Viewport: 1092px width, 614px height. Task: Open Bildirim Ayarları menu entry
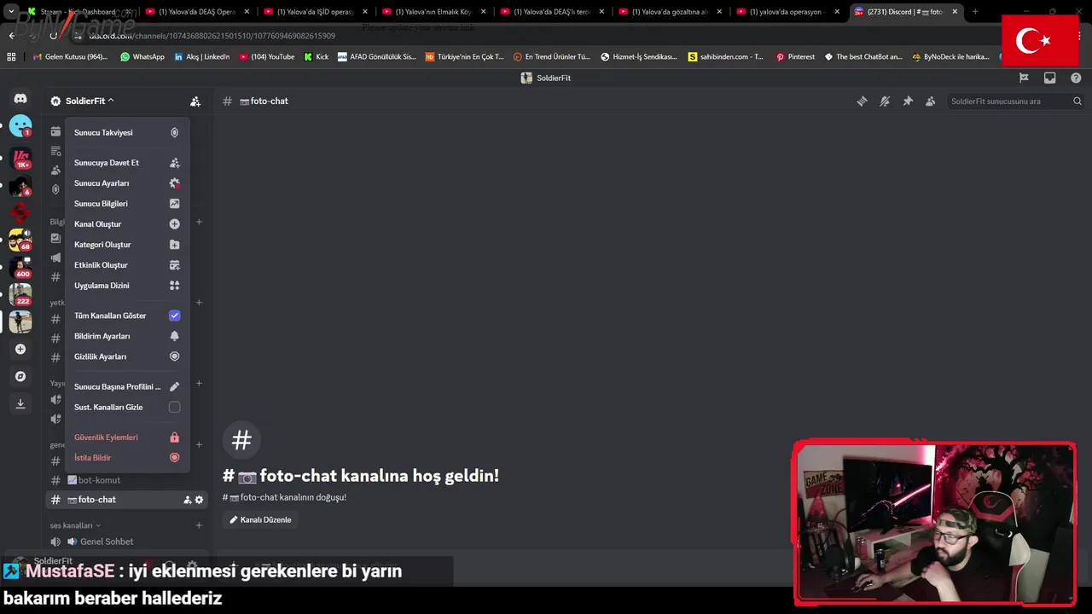coord(127,336)
